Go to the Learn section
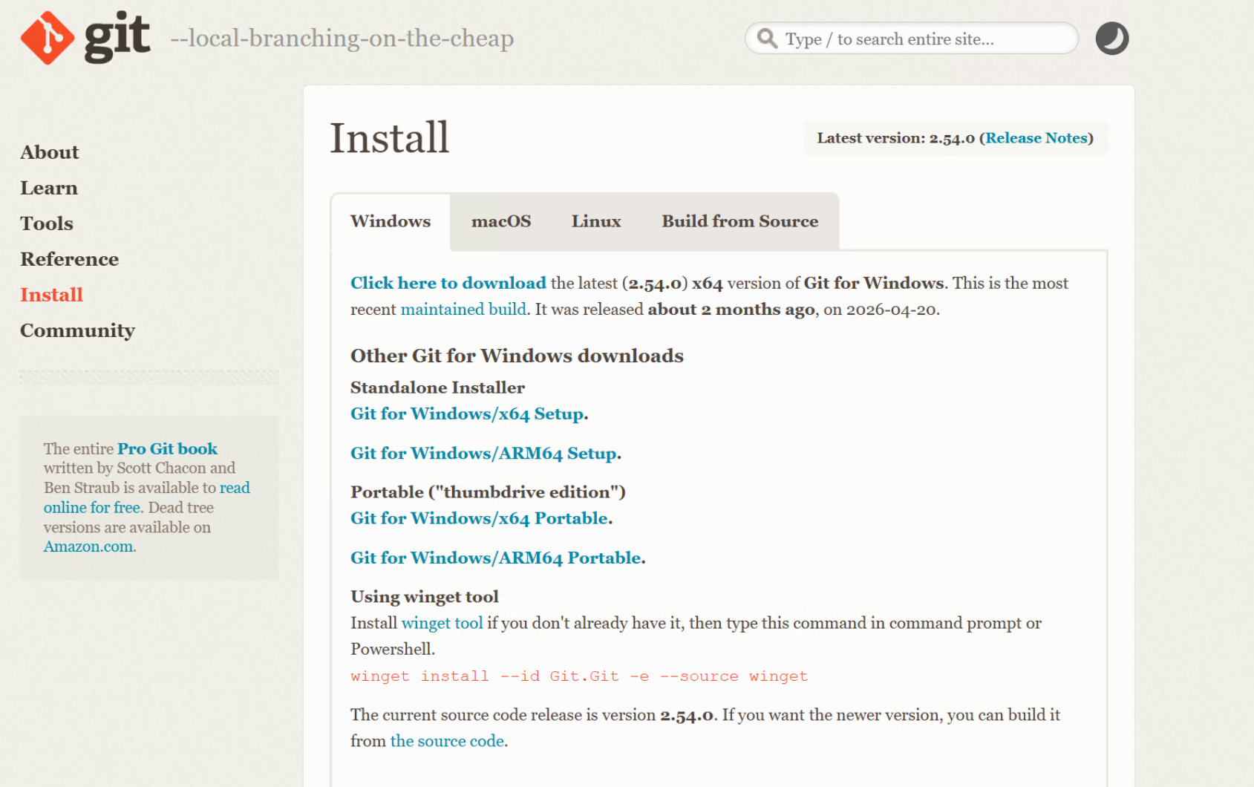 click(48, 188)
